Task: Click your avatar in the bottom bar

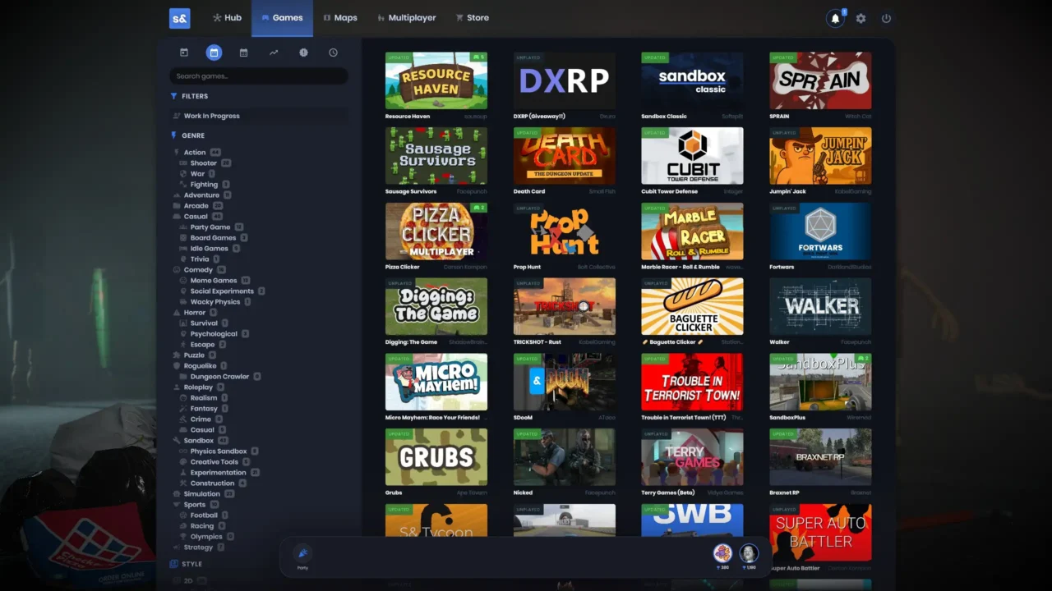Action: (x=749, y=552)
